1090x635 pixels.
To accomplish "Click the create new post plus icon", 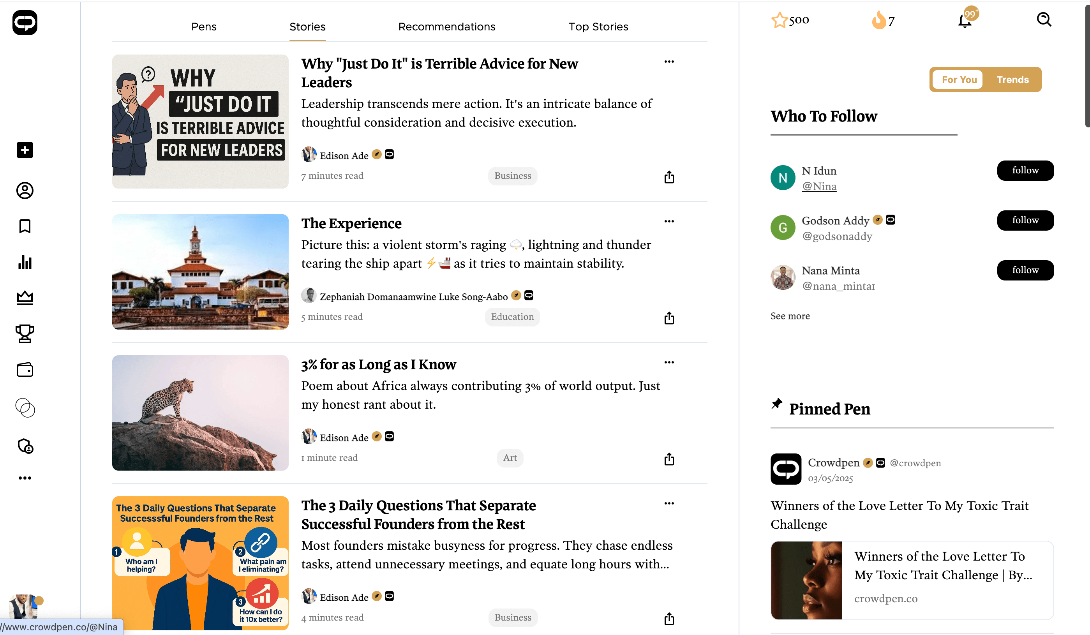I will [x=25, y=150].
